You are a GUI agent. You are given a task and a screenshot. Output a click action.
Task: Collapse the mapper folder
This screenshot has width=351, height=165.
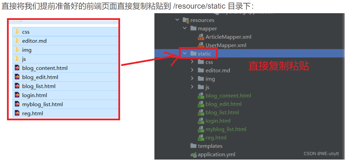pyautogui.click(x=185, y=29)
